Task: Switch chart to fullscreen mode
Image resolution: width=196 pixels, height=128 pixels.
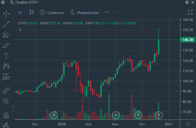Action: tap(190, 12)
